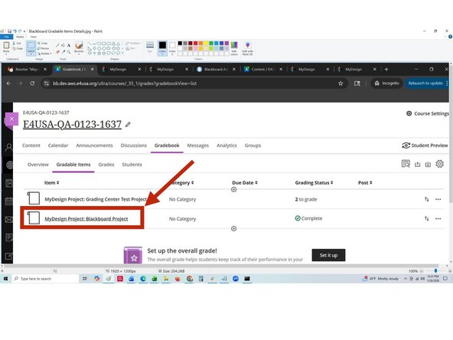This screenshot has height=340, width=453.
Task: Switch to the Content course tab
Action: 31,145
